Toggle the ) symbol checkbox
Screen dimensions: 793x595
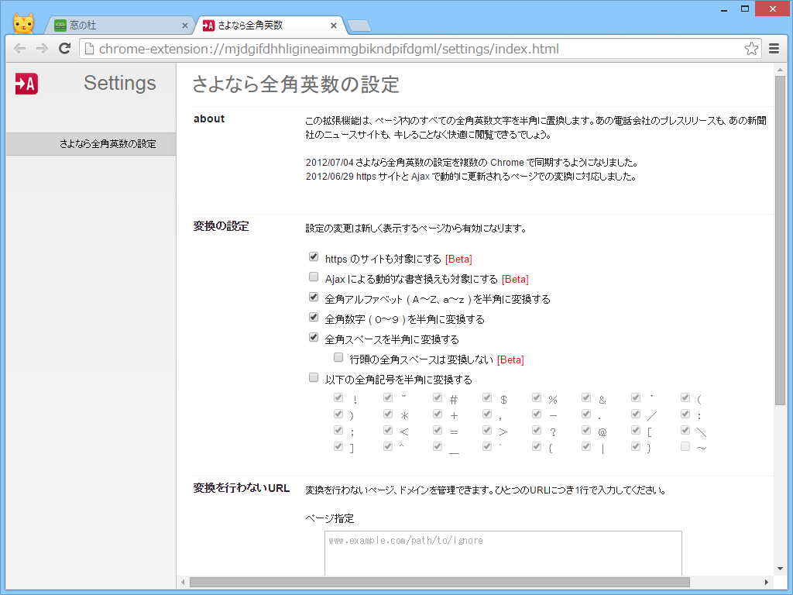338,414
